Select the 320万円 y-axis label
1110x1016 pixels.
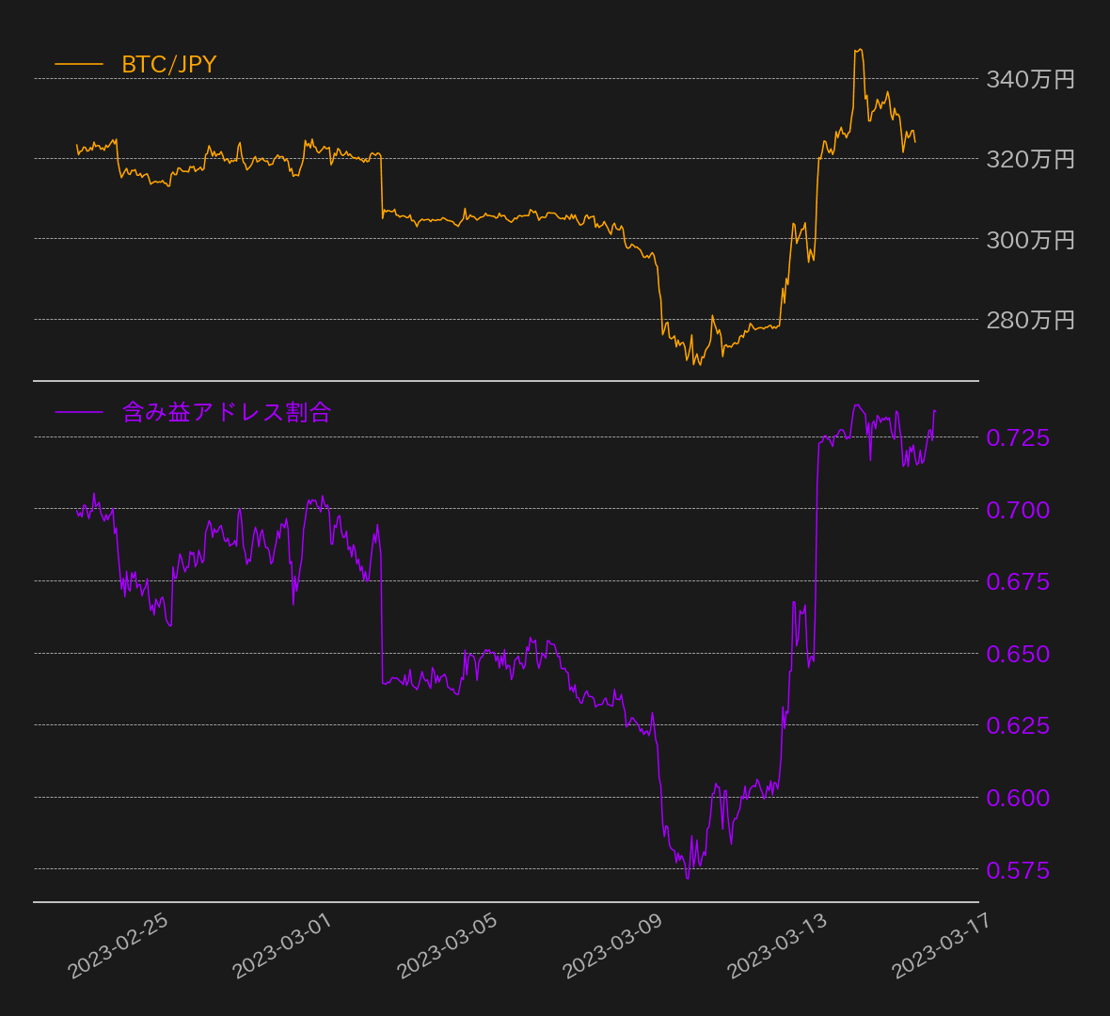click(x=1030, y=159)
